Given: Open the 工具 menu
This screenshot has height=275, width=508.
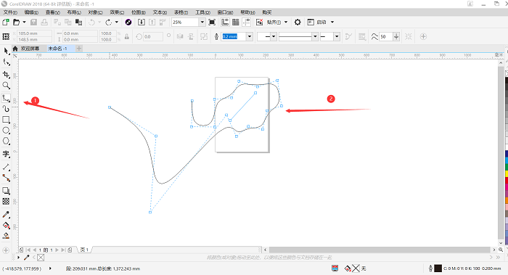Looking at the screenshot, I should click(x=202, y=12).
